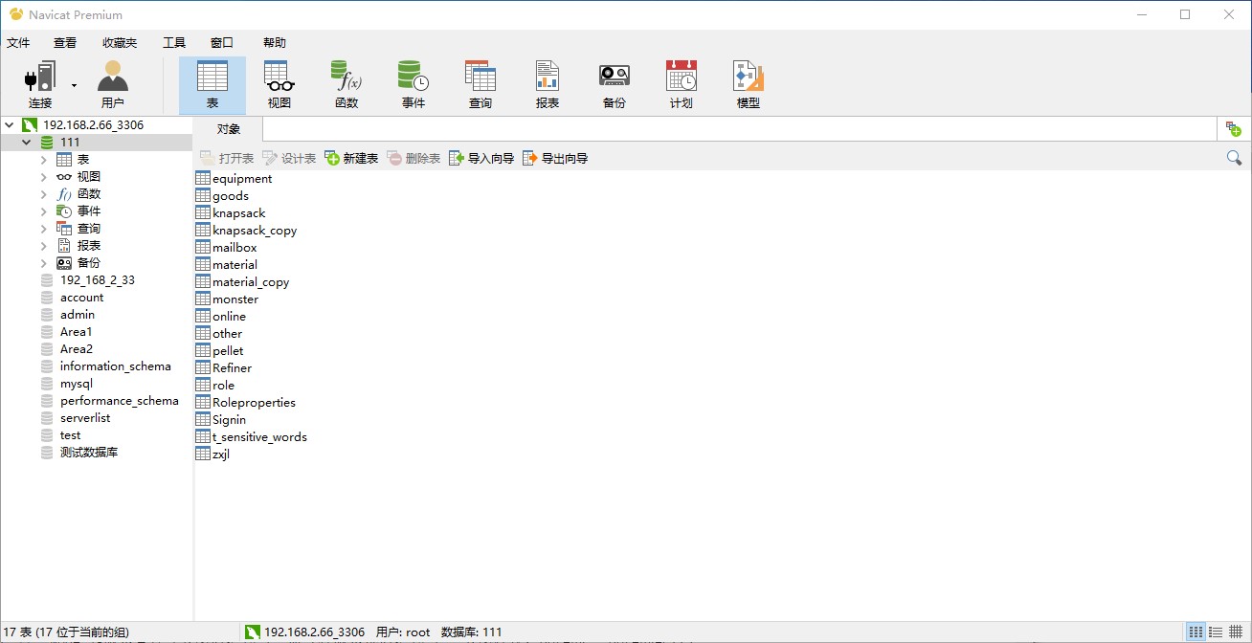
Task: Select the account database in tree
Action: pos(81,298)
